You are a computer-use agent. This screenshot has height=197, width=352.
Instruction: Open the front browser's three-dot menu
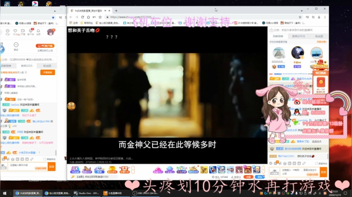tap(325, 17)
